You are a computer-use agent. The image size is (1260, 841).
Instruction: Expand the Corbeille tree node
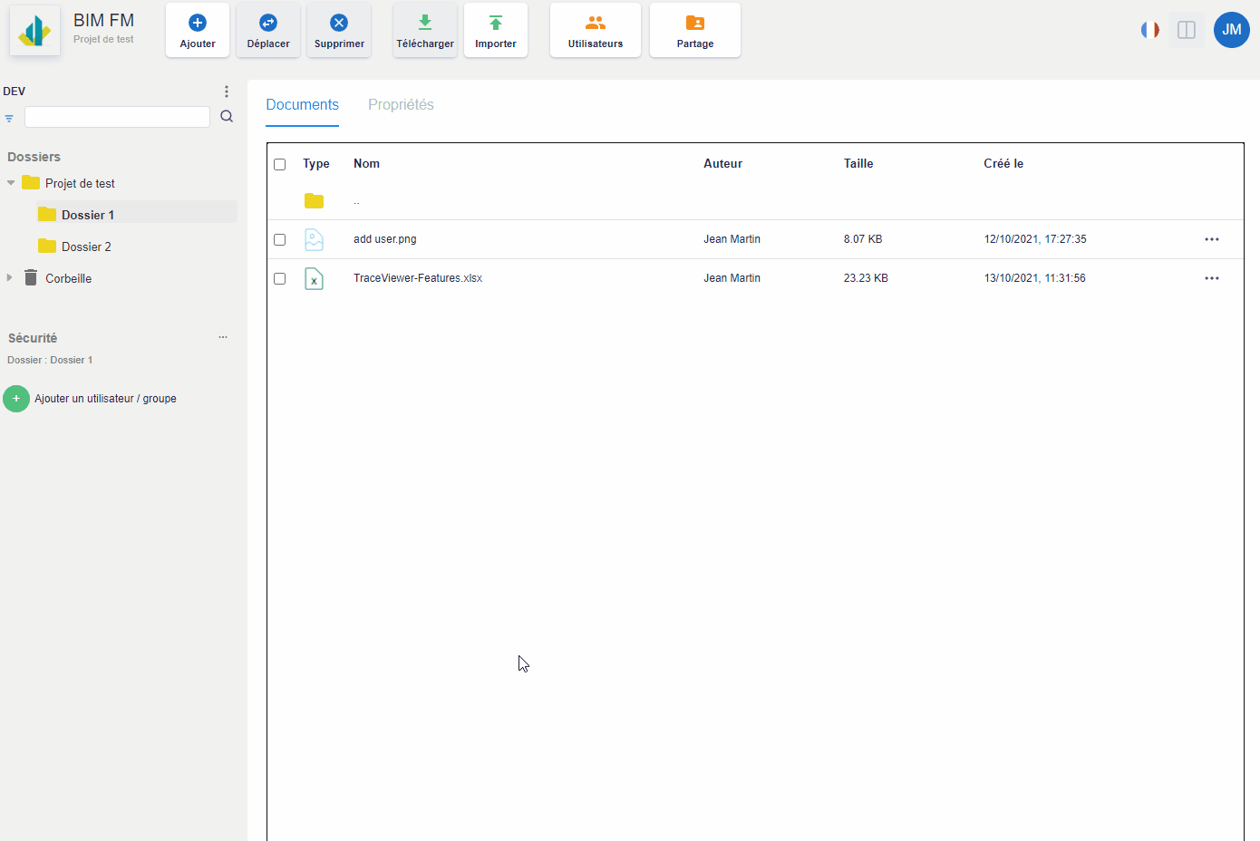[x=10, y=278]
